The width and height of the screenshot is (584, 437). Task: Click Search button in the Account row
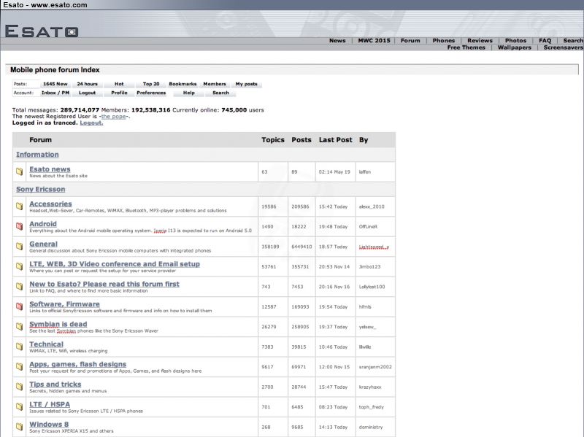click(x=220, y=93)
